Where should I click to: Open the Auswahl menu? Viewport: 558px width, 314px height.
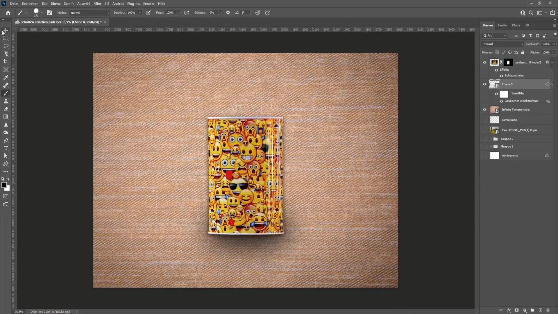coord(83,3)
